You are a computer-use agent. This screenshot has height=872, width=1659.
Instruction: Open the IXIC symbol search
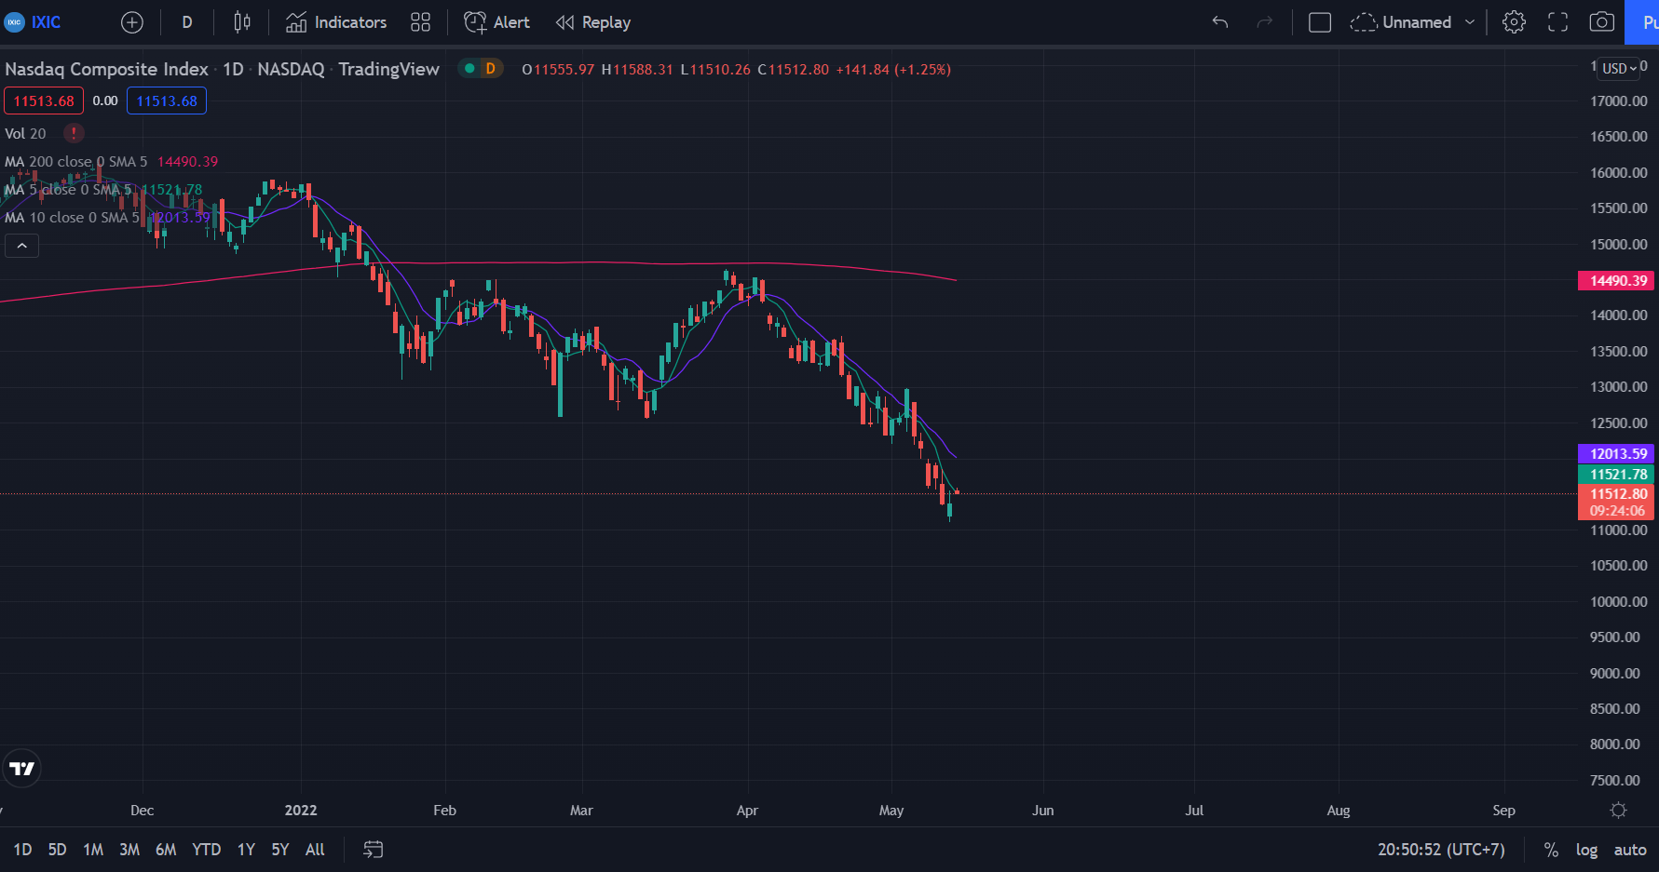tap(34, 22)
